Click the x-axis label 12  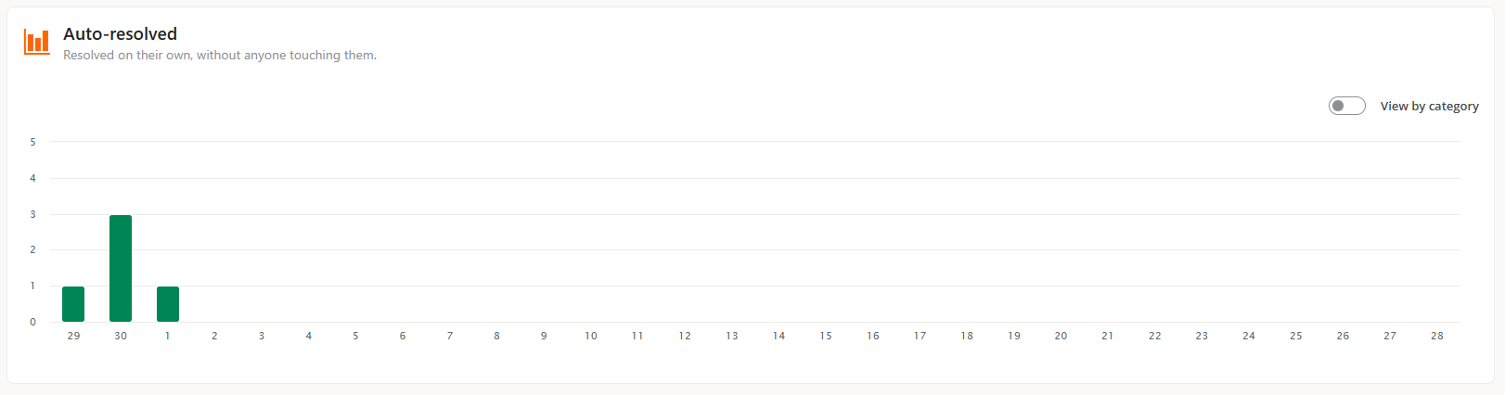pyautogui.click(x=685, y=336)
